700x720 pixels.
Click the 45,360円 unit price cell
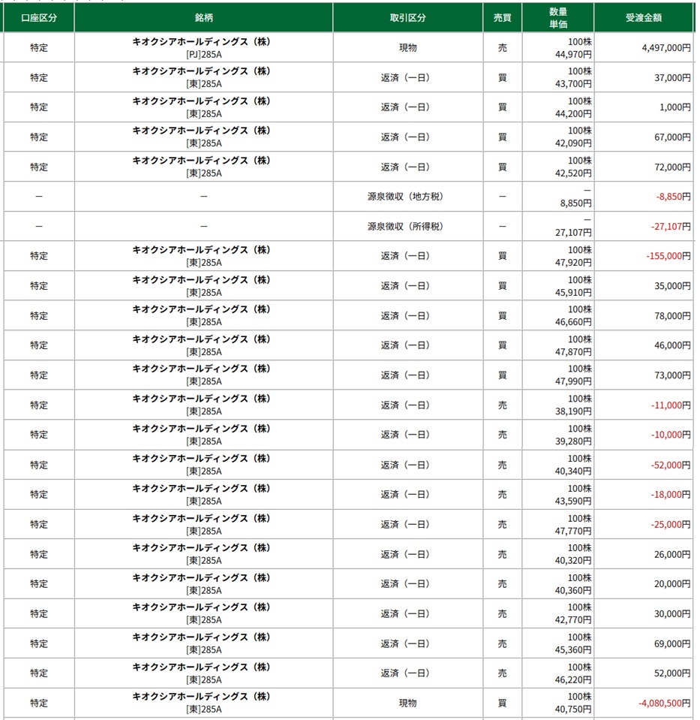tap(573, 650)
